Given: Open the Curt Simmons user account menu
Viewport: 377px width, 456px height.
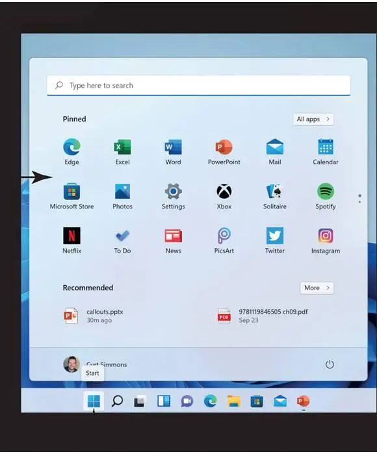Looking at the screenshot, I should point(95,364).
